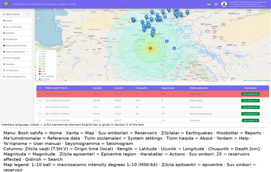
Task: Click the ministry title in the header
Action: (45, 4)
